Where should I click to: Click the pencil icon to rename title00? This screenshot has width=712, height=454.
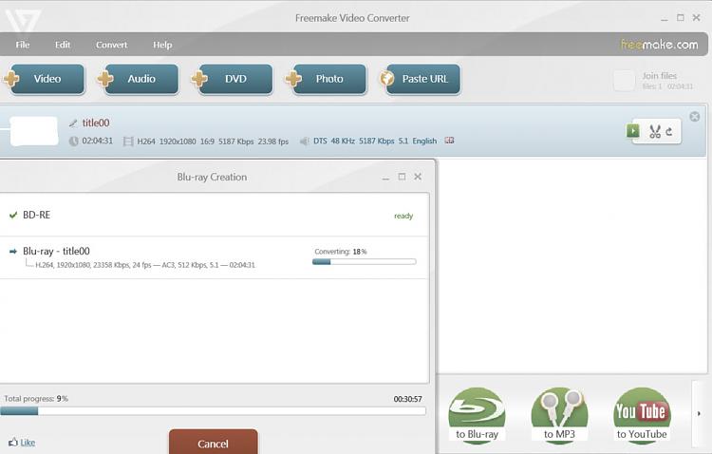coord(73,123)
